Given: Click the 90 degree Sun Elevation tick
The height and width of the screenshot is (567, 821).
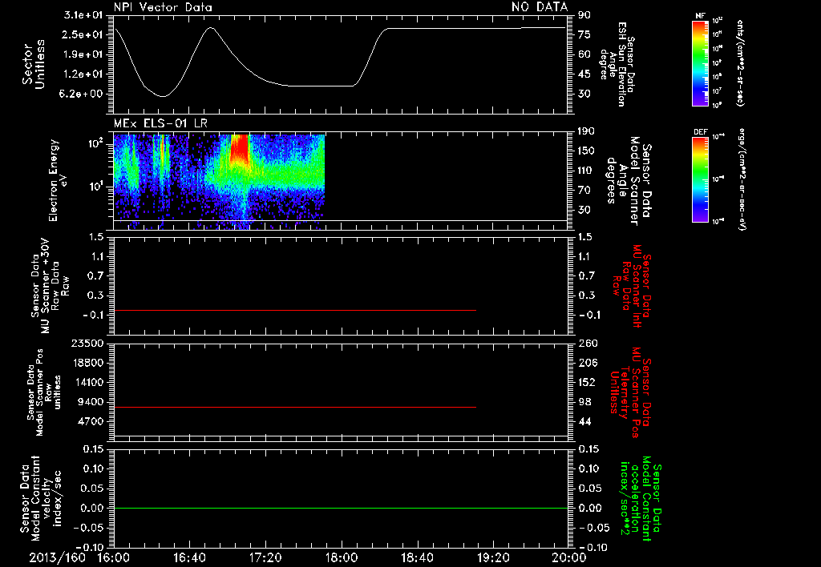Looking at the screenshot, I should [584, 15].
